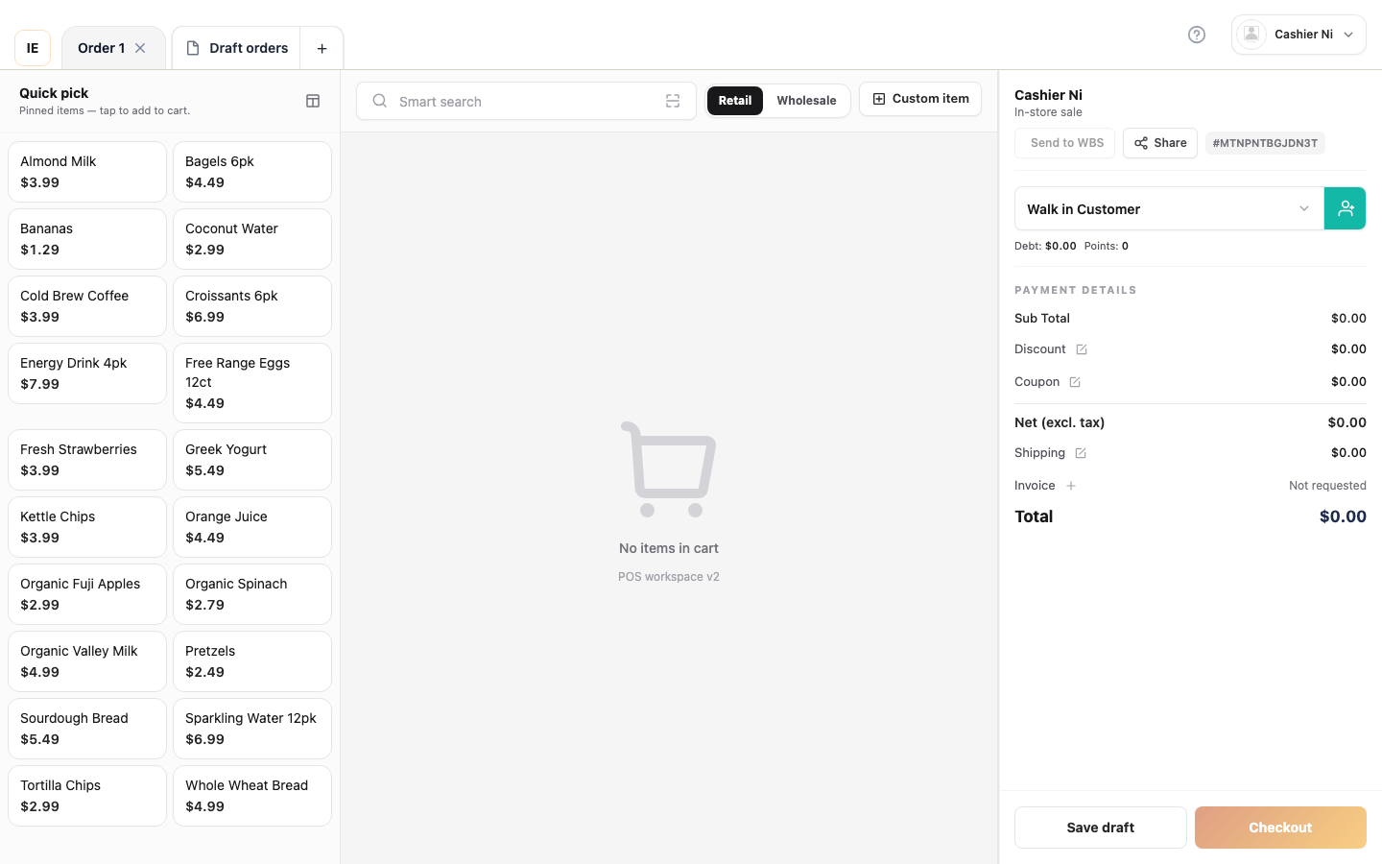Add Fresh Strawberries to cart
Viewport: 1382px width, 864px height.
87,460
